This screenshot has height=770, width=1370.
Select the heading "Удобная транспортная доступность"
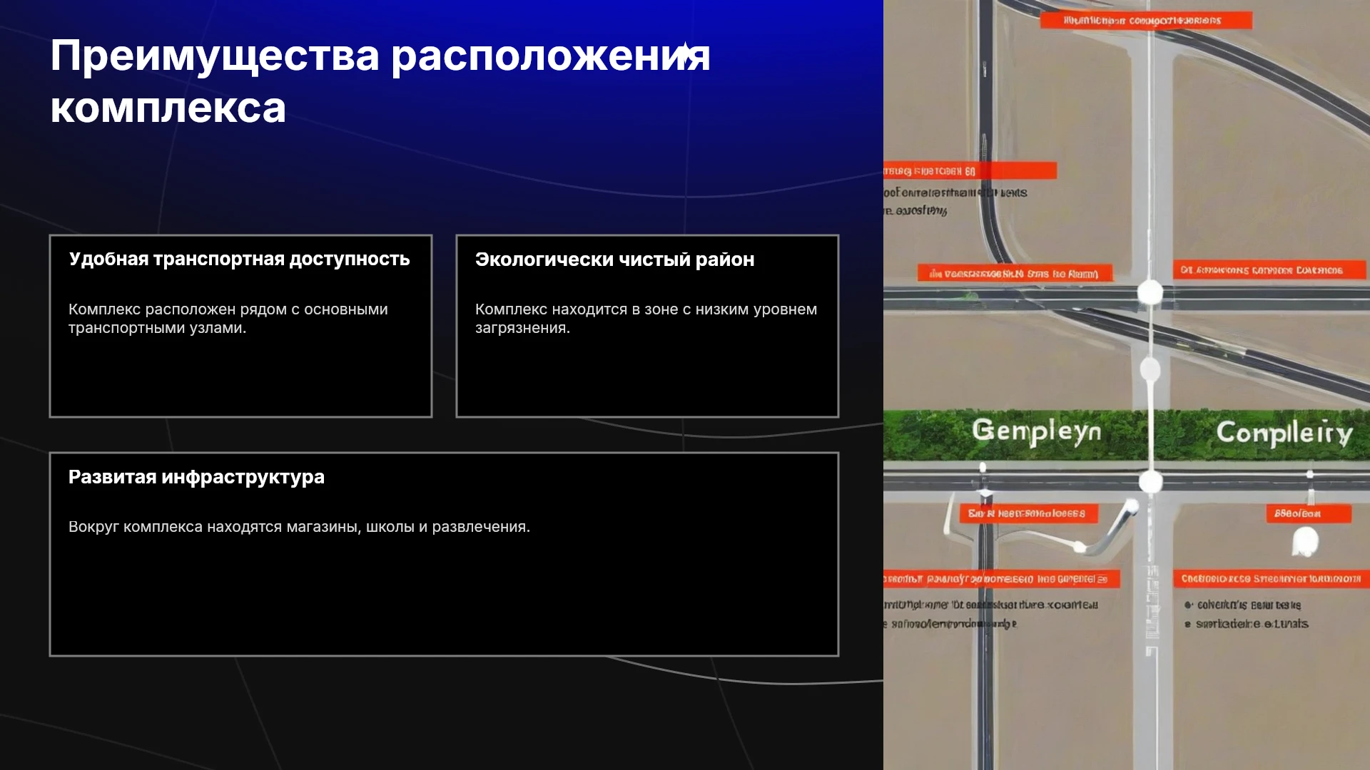239,259
